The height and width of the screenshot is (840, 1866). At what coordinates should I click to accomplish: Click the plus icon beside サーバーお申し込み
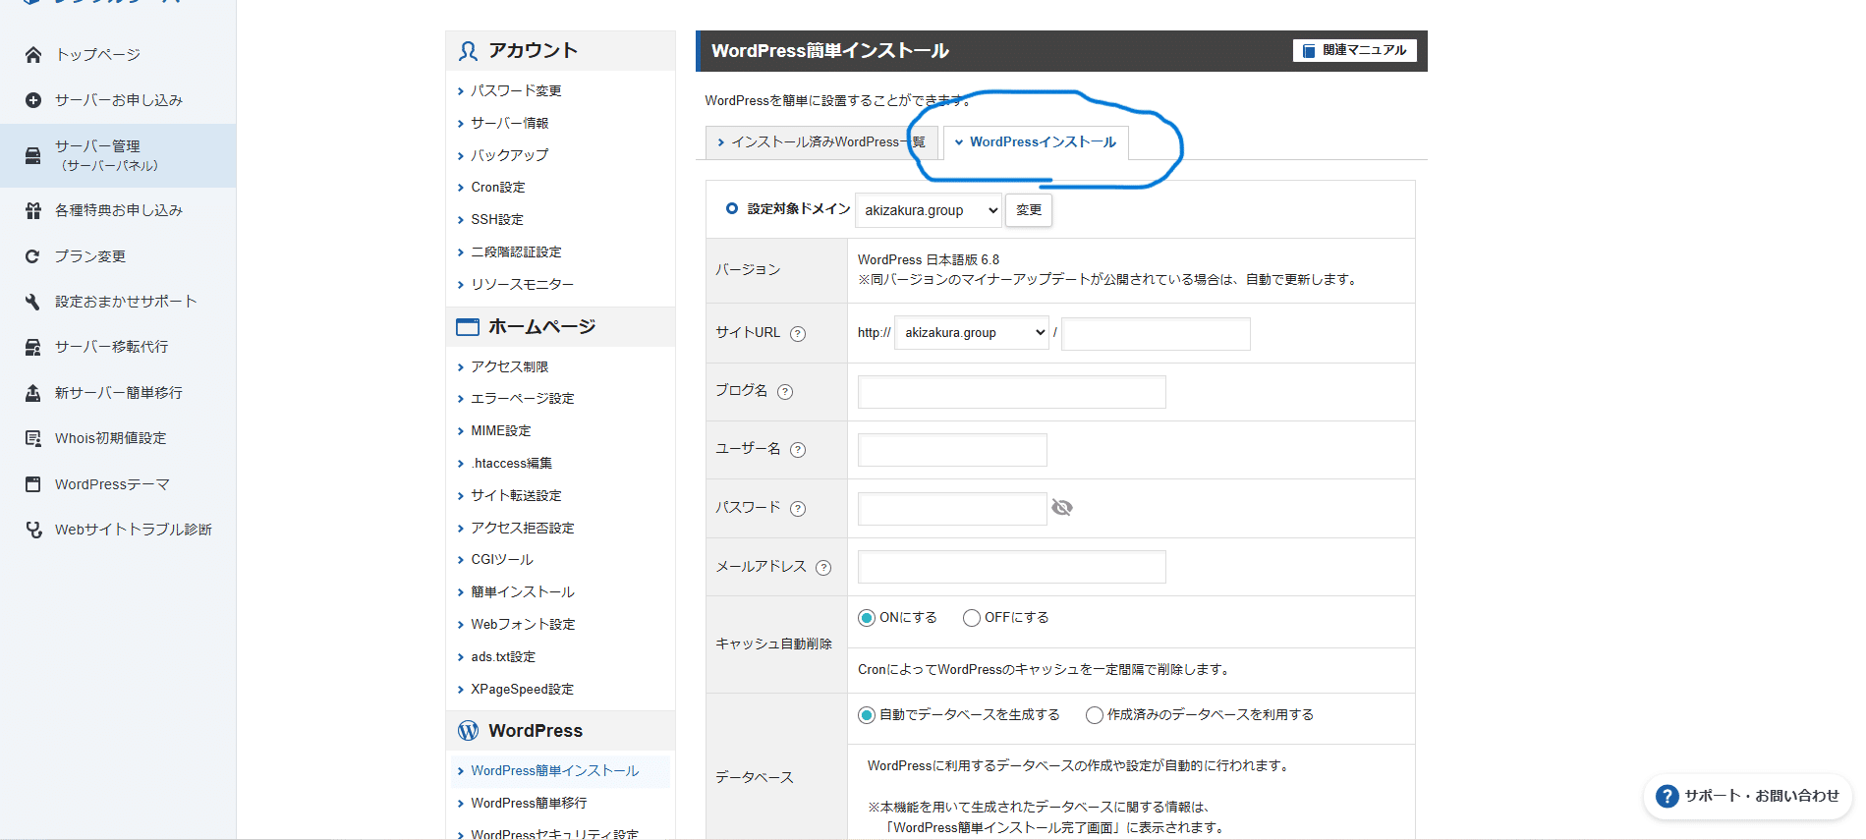click(33, 100)
